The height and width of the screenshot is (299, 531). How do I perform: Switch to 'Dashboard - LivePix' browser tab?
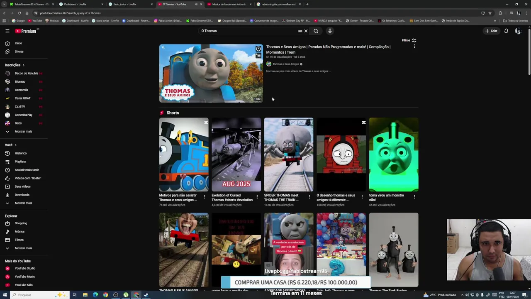[x=81, y=4]
